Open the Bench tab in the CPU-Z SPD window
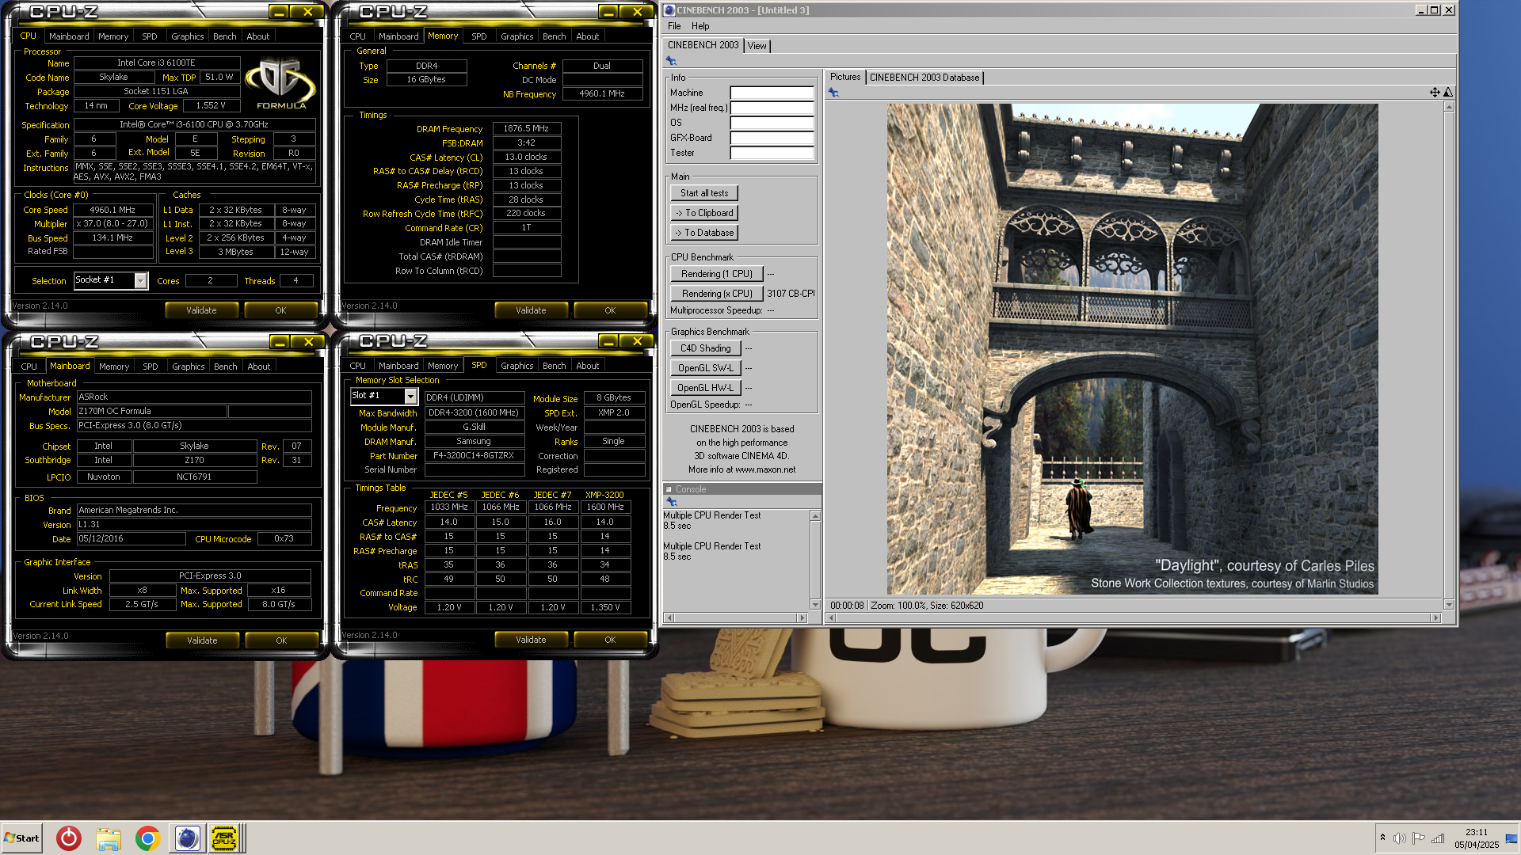The width and height of the screenshot is (1521, 855). (x=555, y=366)
